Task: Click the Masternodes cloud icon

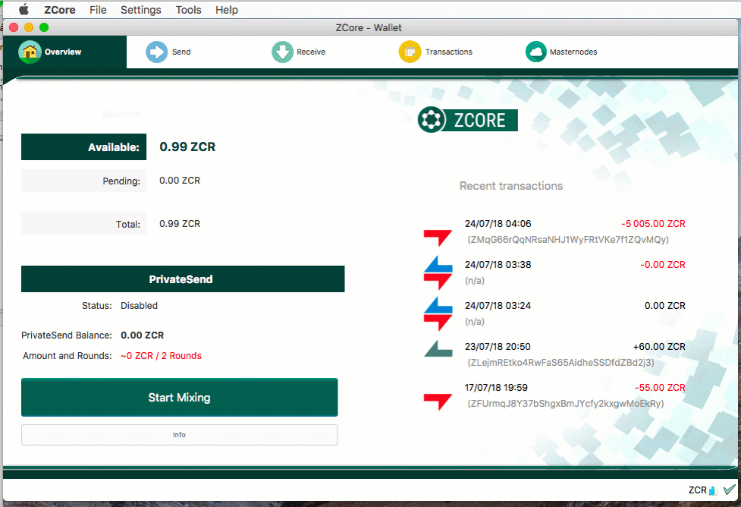Action: 536,52
